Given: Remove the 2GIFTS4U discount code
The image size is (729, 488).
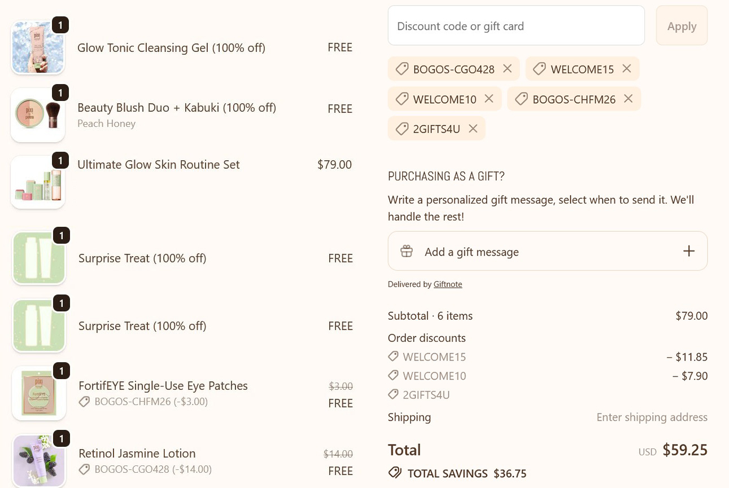Looking at the screenshot, I should [x=473, y=129].
